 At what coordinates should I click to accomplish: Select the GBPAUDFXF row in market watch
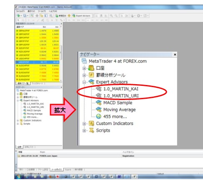[x=38, y=31]
